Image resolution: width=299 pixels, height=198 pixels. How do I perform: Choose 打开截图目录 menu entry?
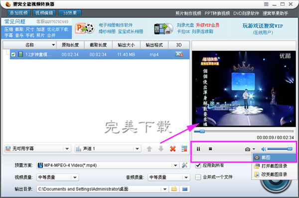[x=275, y=166]
